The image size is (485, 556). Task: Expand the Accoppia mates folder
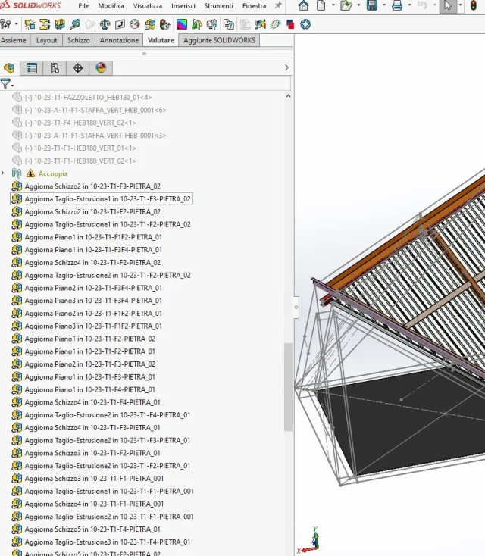(x=3, y=173)
